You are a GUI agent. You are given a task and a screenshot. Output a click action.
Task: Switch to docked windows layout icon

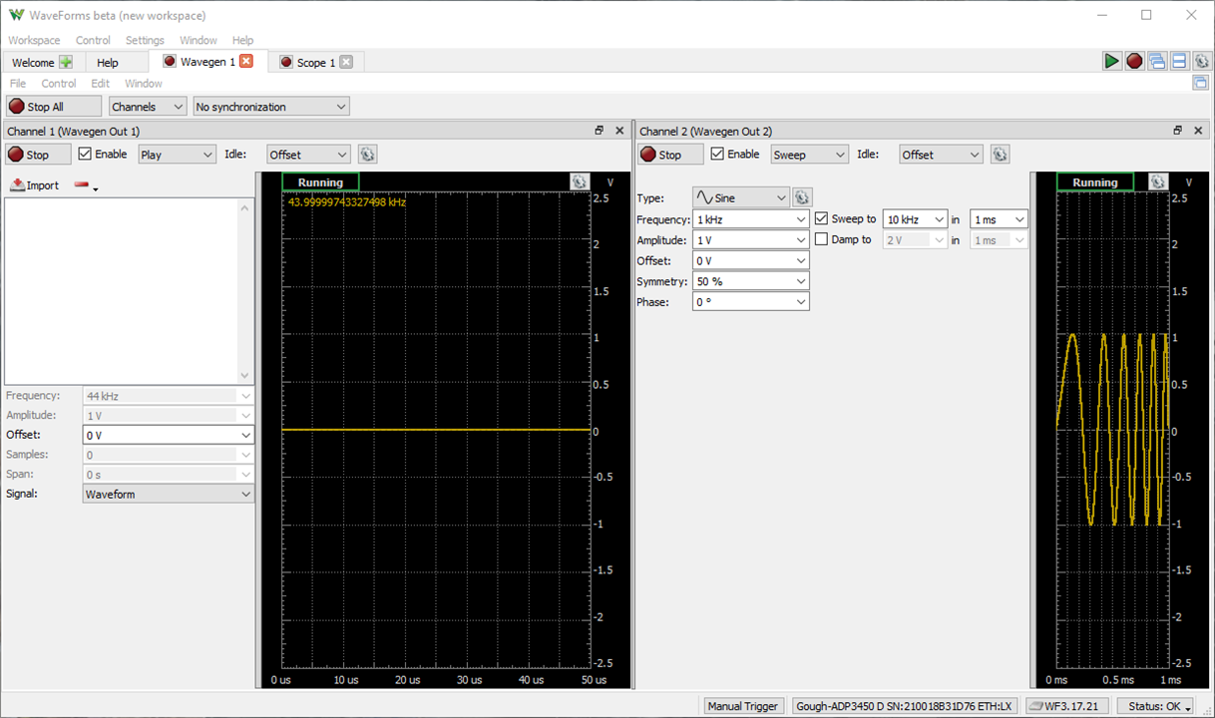1179,61
